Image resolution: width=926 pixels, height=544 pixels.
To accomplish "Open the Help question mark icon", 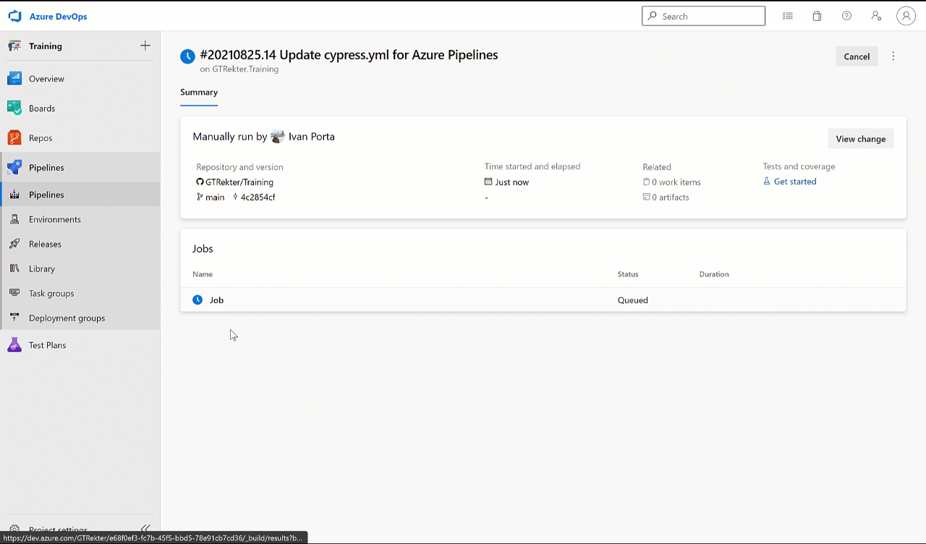I will click(x=846, y=16).
